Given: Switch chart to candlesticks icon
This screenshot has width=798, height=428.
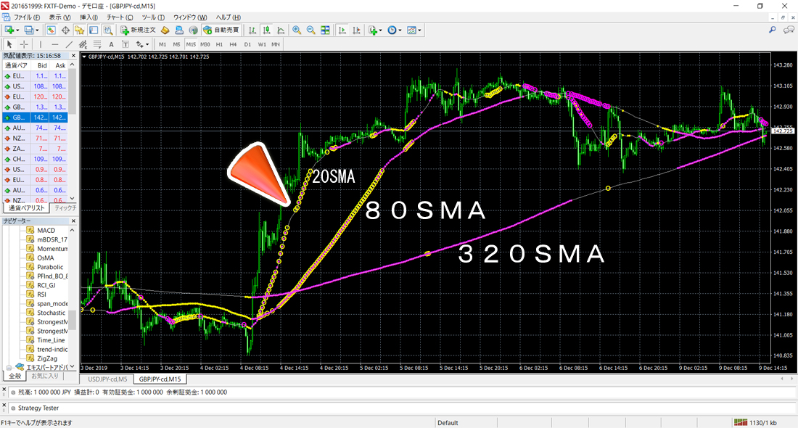Looking at the screenshot, I should pyautogui.click(x=266, y=30).
